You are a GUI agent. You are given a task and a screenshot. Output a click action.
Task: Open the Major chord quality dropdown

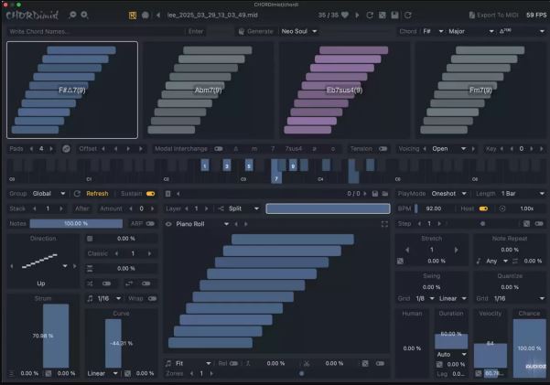coord(471,31)
